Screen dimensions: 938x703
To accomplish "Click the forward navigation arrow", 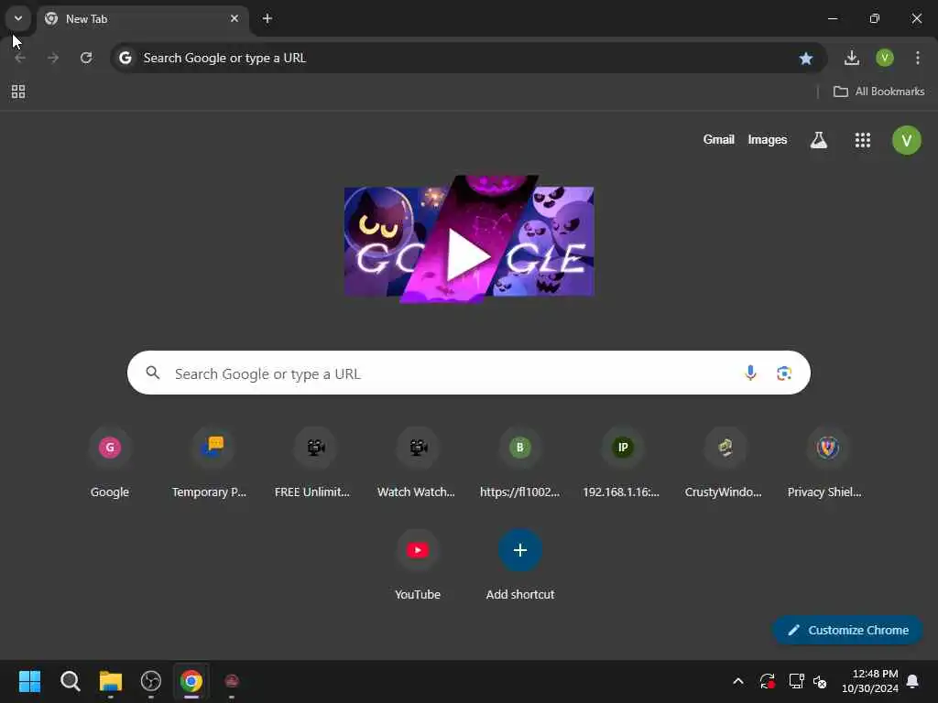I will click(53, 58).
